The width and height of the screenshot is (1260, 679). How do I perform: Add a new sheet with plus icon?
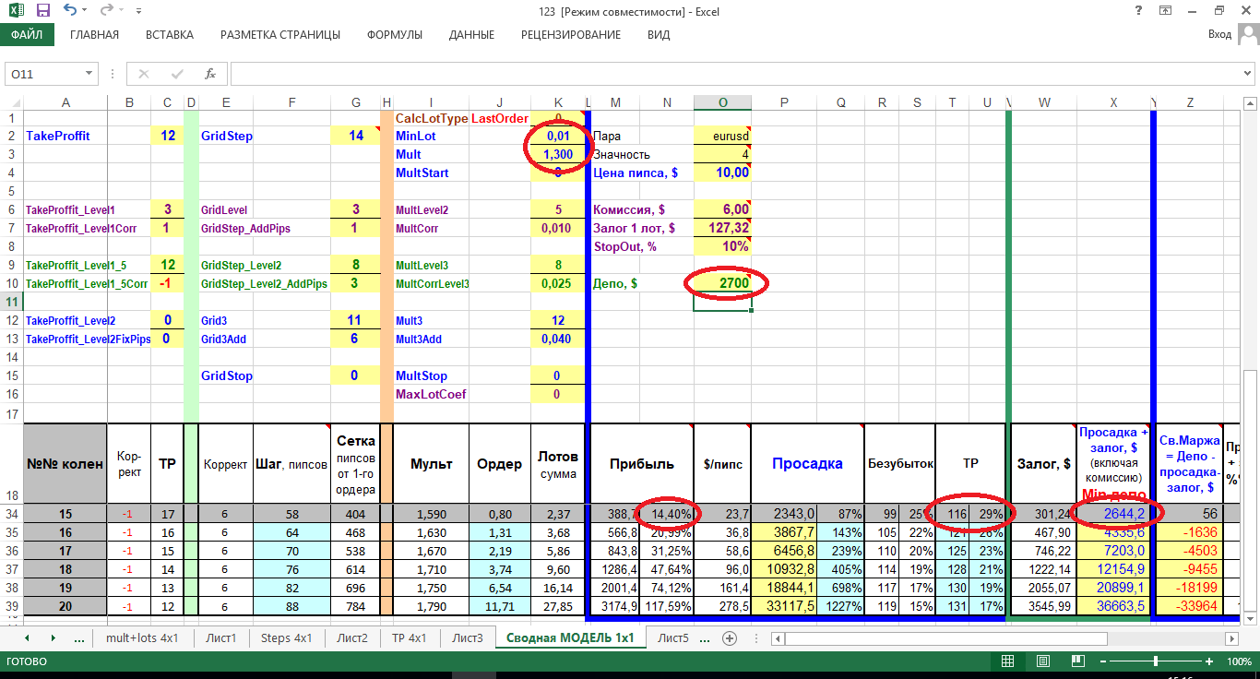(x=730, y=637)
